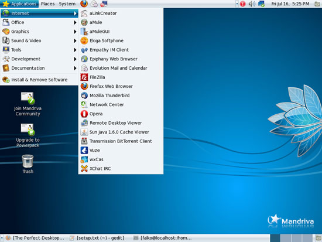Click the volume speaker icon in panel
Image resolution: width=322 pixels, height=242 pixels.
[252, 4]
